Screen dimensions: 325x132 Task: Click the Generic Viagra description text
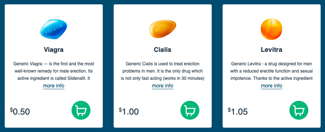coord(54,71)
